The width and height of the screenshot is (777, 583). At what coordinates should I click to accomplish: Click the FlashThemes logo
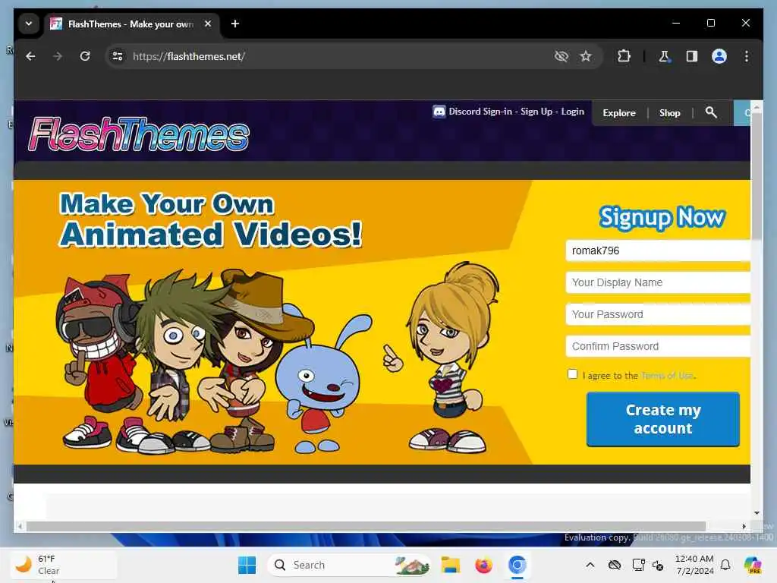click(x=139, y=134)
